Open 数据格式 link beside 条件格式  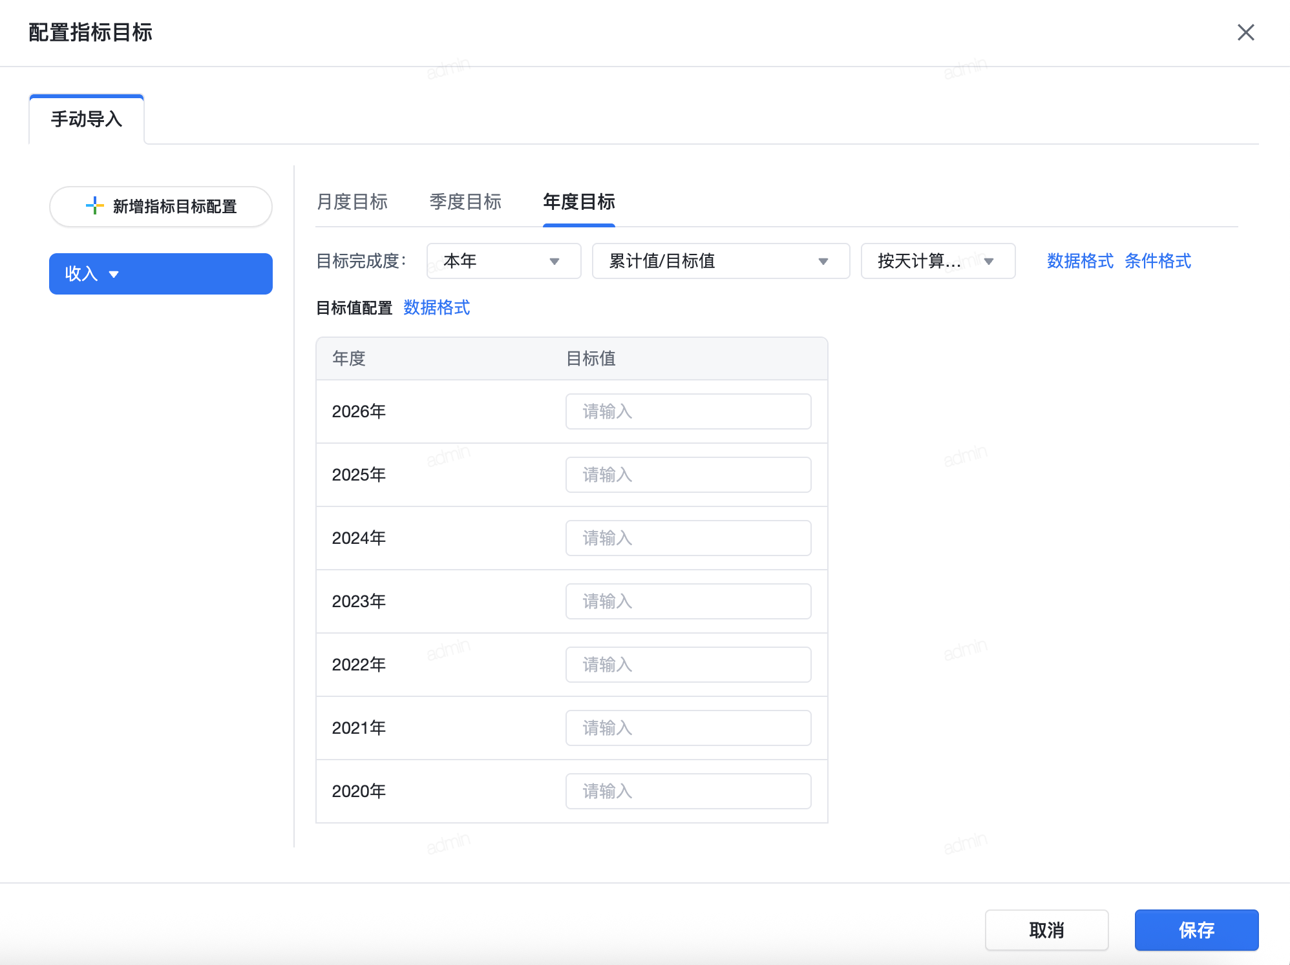point(1080,261)
